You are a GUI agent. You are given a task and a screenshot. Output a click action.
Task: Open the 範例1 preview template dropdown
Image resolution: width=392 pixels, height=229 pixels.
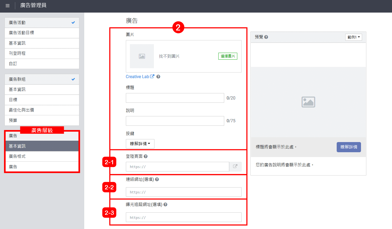tap(353, 37)
